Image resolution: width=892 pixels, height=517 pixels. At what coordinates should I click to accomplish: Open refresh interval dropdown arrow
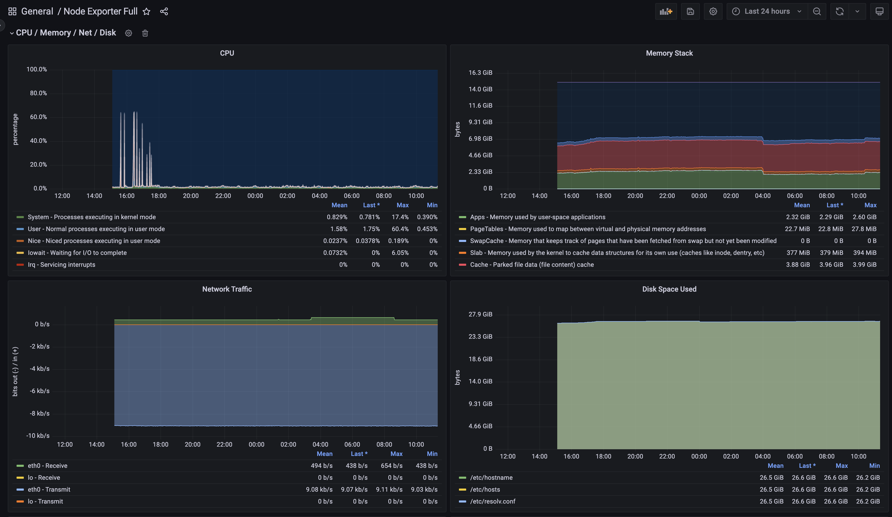(857, 11)
